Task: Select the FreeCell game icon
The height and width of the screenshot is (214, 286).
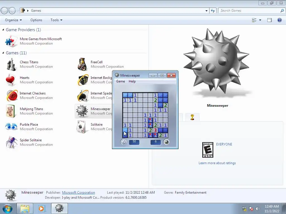Action: tap(83, 64)
